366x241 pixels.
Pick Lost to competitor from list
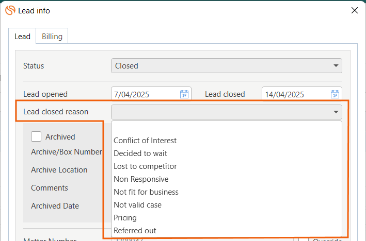[145, 166]
